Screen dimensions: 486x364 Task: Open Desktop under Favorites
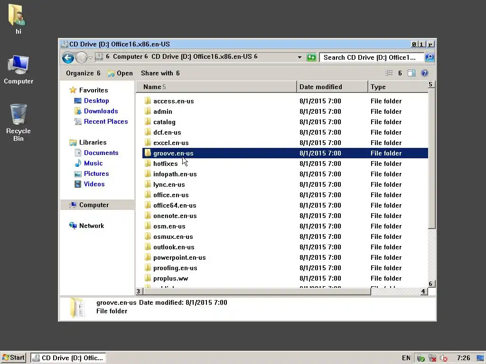(92, 100)
